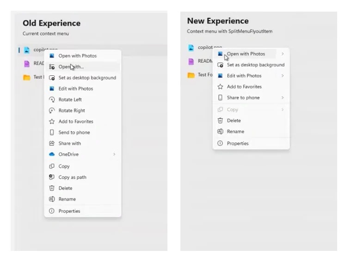Click the Delete trash icon in the New Experience menu

221,121
